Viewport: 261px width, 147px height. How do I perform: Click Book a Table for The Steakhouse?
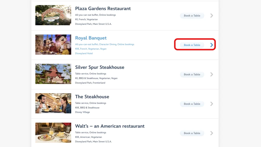pyautogui.click(x=192, y=104)
